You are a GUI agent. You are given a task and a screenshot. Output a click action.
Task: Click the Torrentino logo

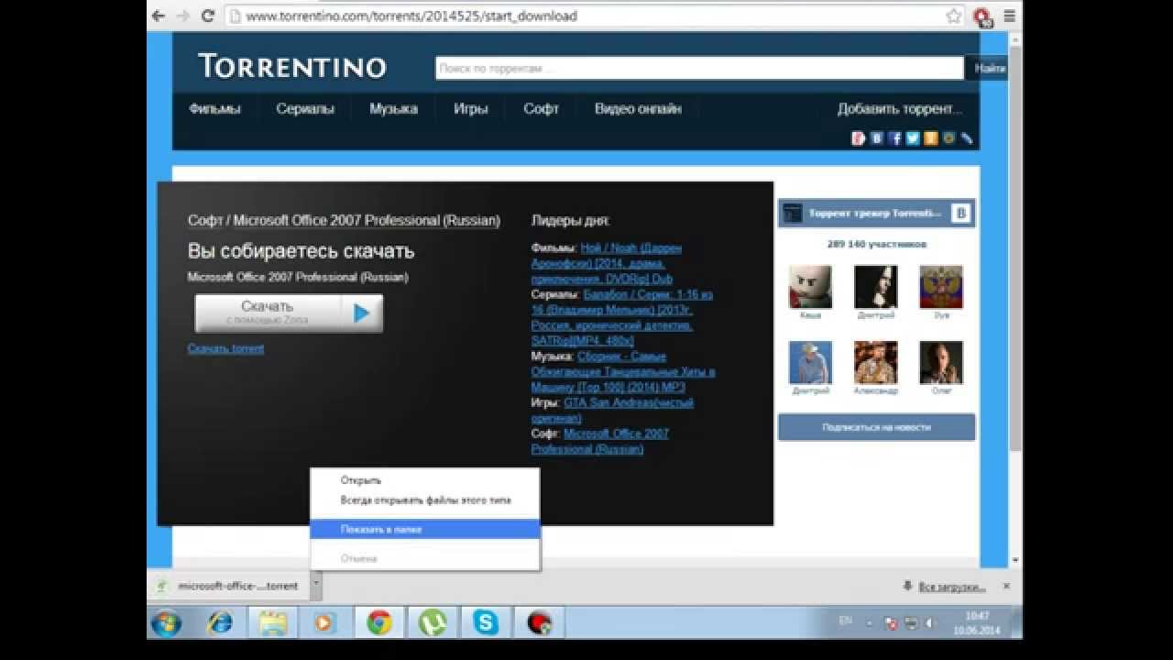pos(291,66)
